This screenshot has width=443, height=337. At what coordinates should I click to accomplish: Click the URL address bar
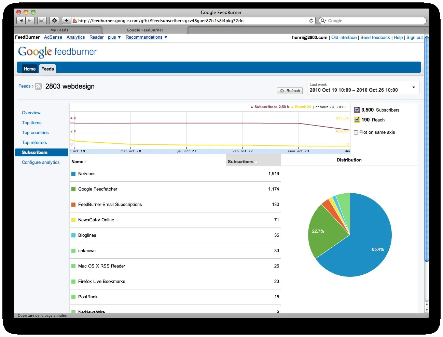pyautogui.click(x=193, y=21)
